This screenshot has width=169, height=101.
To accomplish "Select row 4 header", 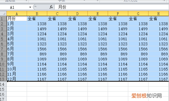I will tap(3, 34).
